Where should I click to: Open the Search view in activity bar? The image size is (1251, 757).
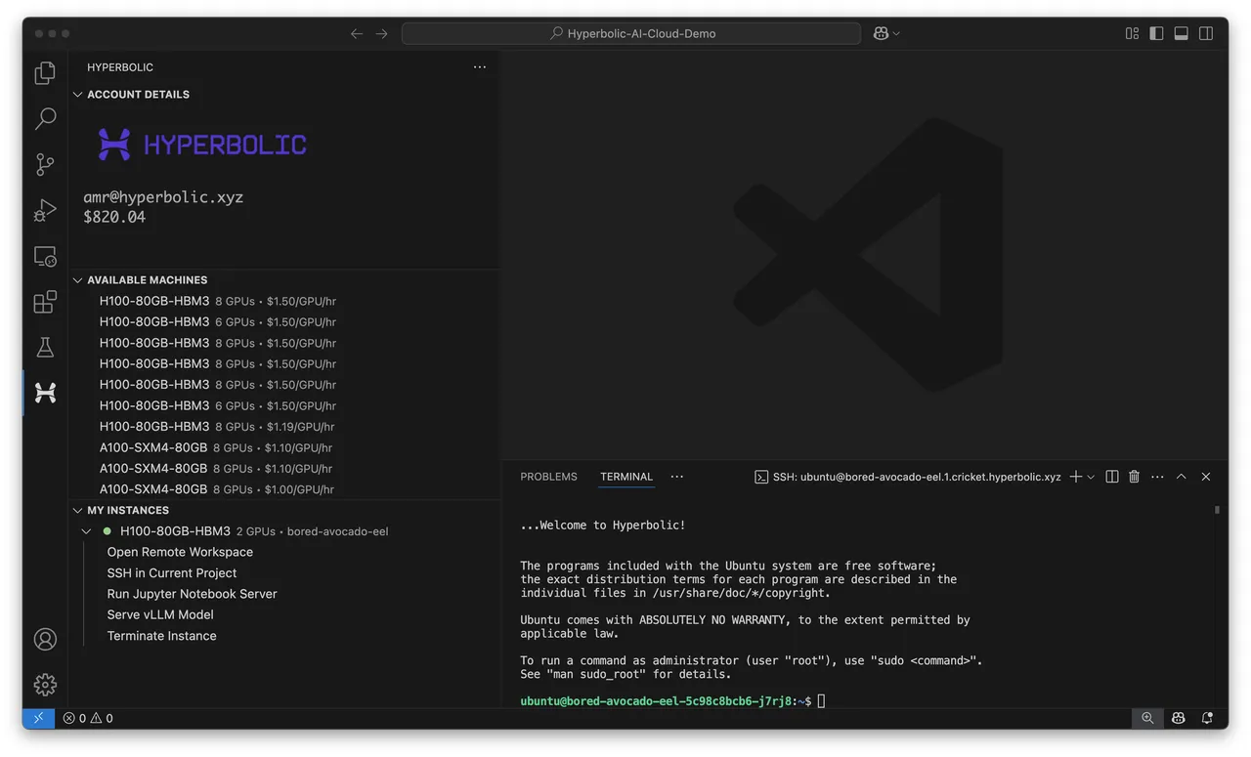(45, 119)
